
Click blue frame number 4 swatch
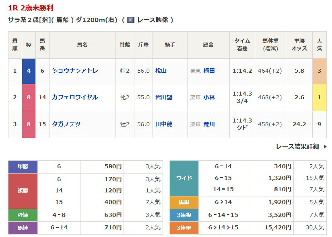click(29, 71)
